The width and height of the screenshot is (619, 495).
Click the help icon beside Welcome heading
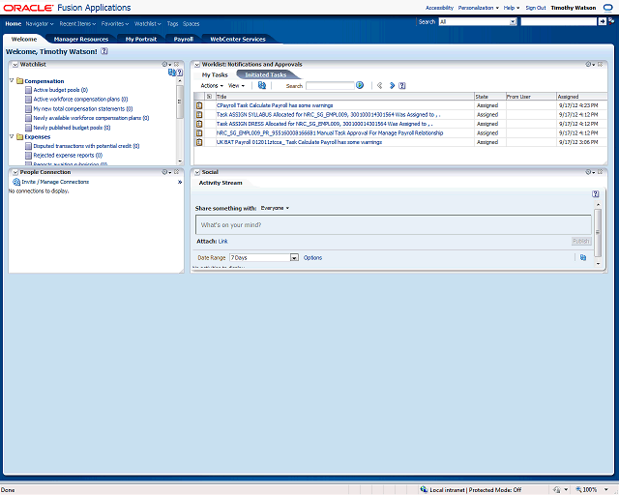pos(103,51)
